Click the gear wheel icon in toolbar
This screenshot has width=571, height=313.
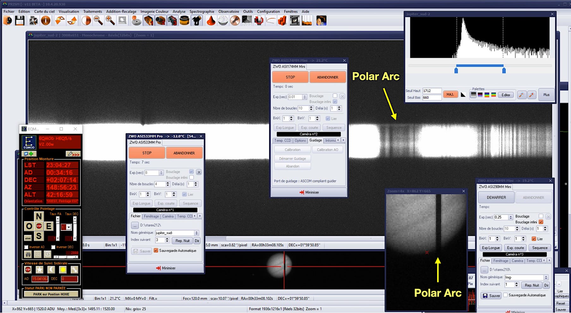tap(136, 21)
